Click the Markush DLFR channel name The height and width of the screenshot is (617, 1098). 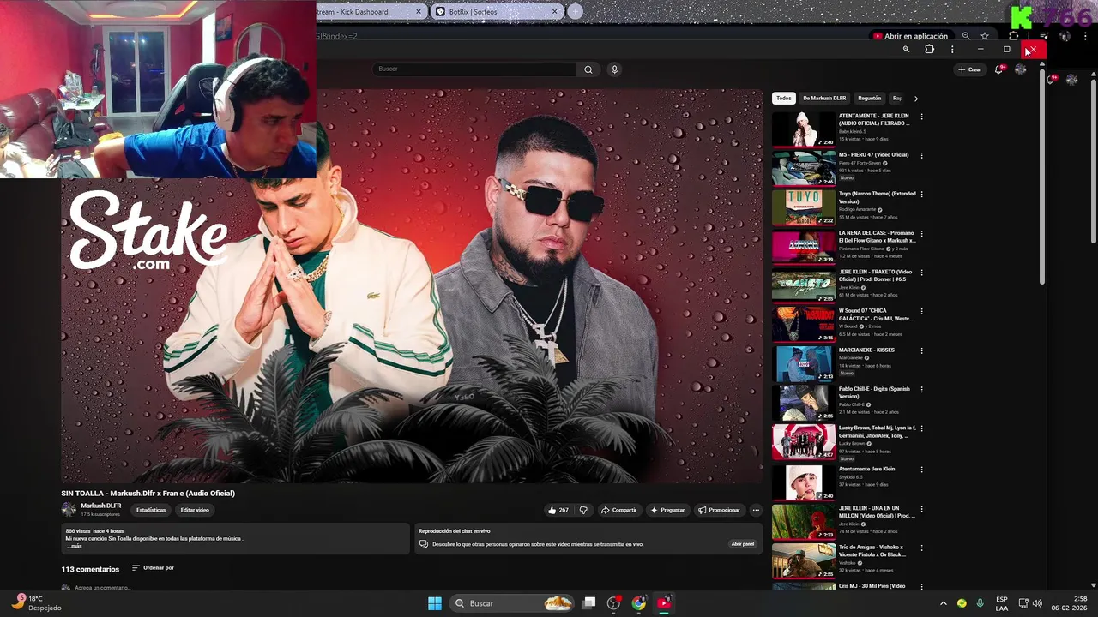(x=100, y=506)
